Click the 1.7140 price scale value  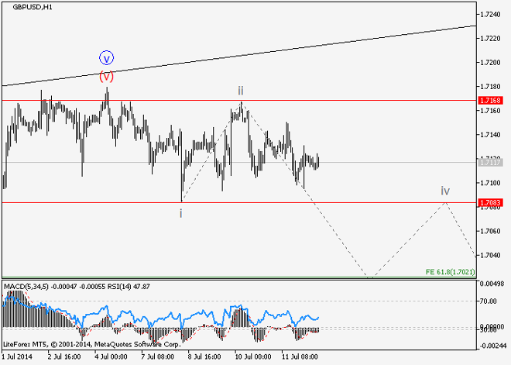pyautogui.click(x=490, y=135)
